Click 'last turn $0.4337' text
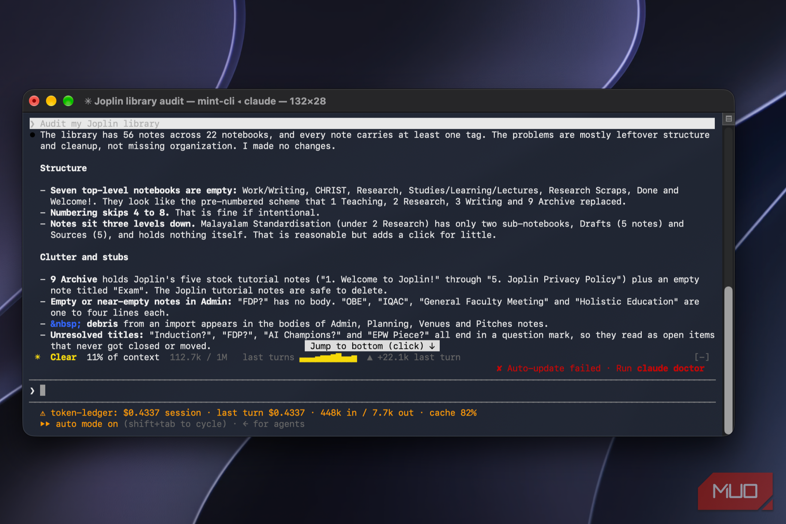786x524 pixels. tap(261, 413)
